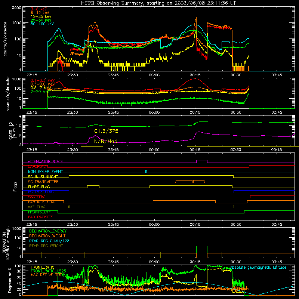Click the yellow 12-25 keV legend entry
Image resolution: width=299 pixels, height=299 pixels.
point(41,16)
